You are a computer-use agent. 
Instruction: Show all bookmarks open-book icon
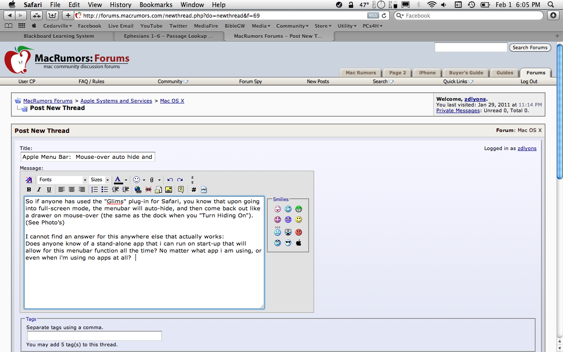click(8, 26)
